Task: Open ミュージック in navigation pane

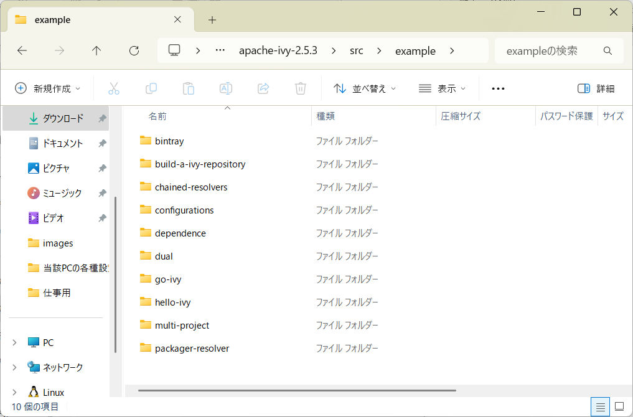Action: (56, 194)
